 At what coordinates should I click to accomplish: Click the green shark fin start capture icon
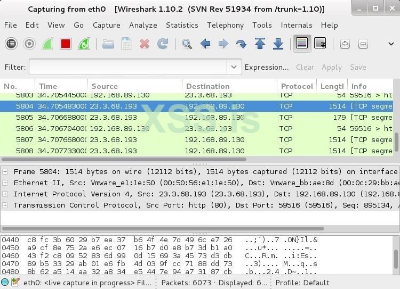[47, 44]
